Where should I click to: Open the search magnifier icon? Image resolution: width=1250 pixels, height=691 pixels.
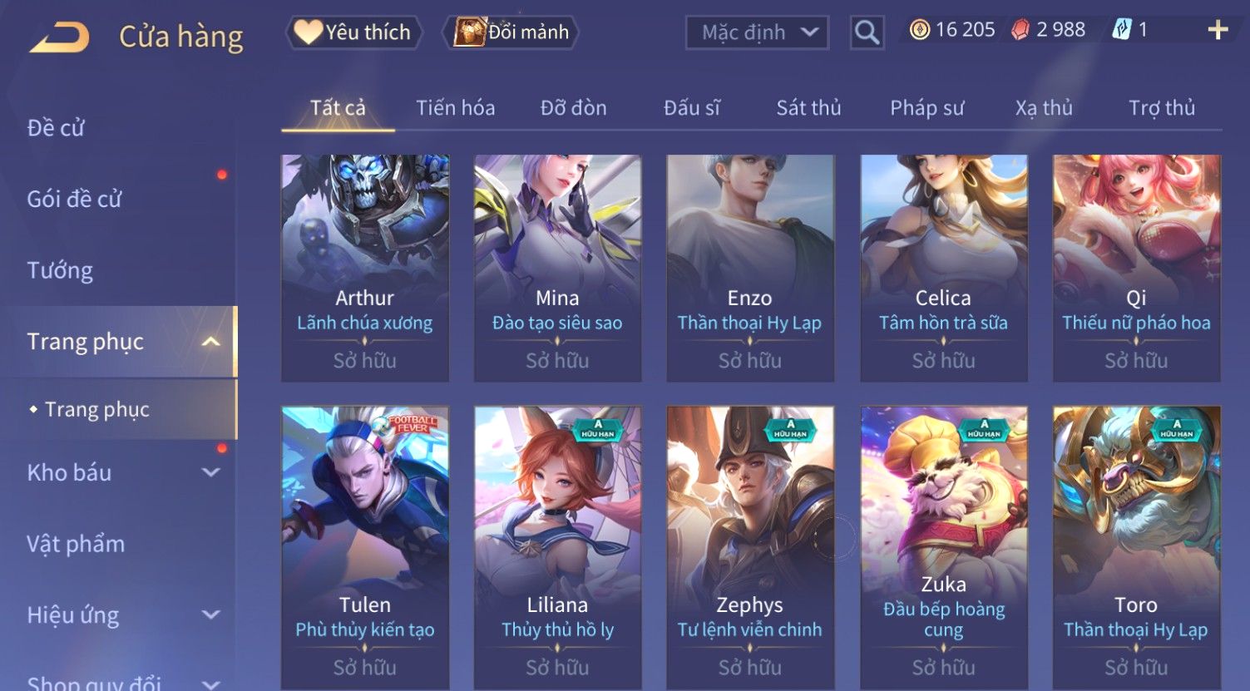click(867, 32)
